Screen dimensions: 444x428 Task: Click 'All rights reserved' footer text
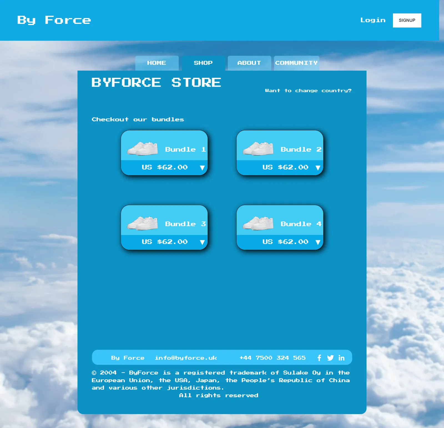[x=219, y=395]
